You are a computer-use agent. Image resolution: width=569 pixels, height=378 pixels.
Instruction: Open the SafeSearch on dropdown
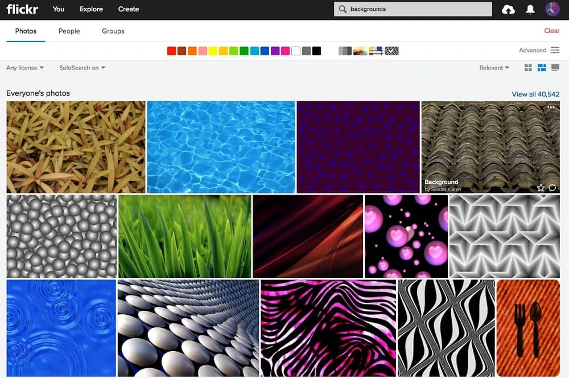[x=82, y=68]
